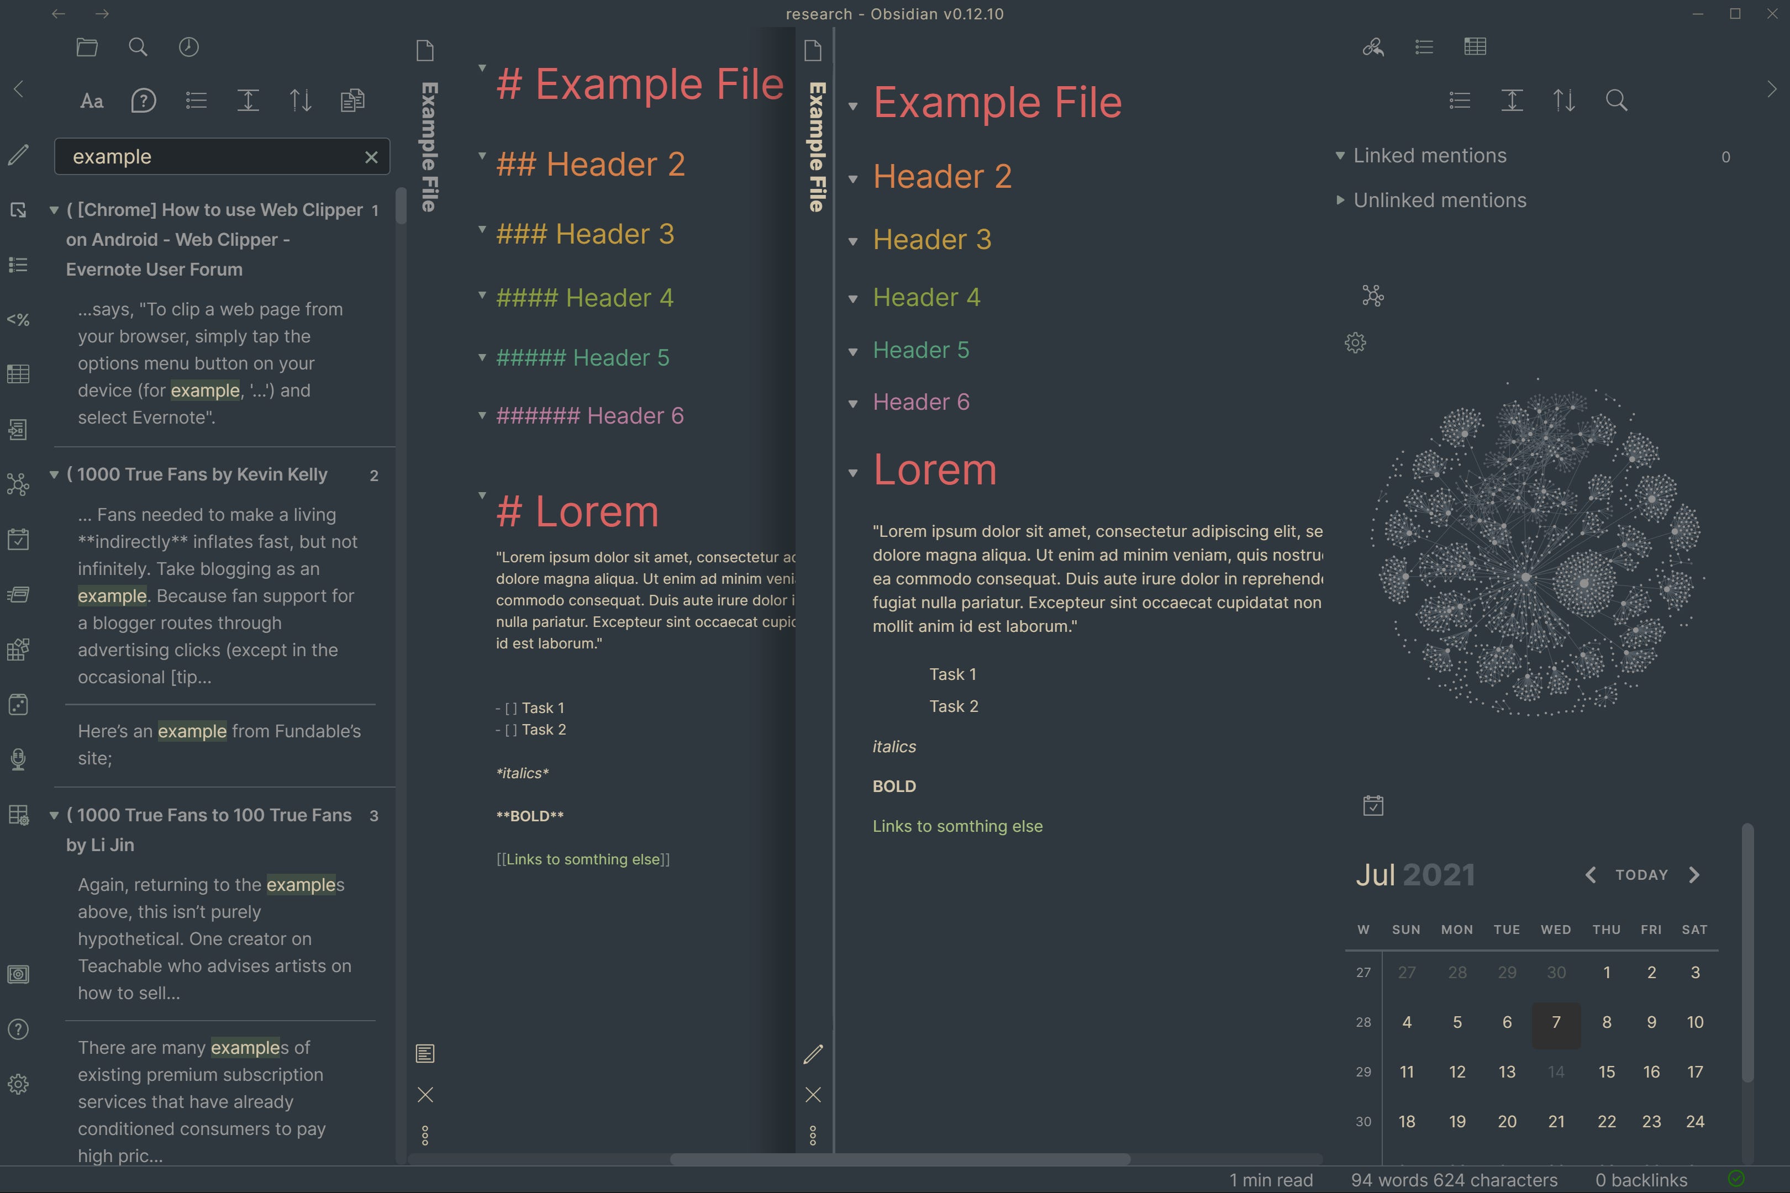
Task: Open the file explorer folder icon top left
Action: pyautogui.click(x=86, y=47)
